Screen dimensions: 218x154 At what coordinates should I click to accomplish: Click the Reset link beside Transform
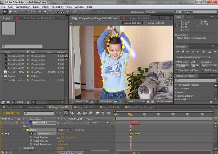point(60,148)
